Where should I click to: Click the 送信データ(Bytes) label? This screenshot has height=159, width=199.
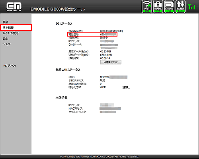[79, 55]
